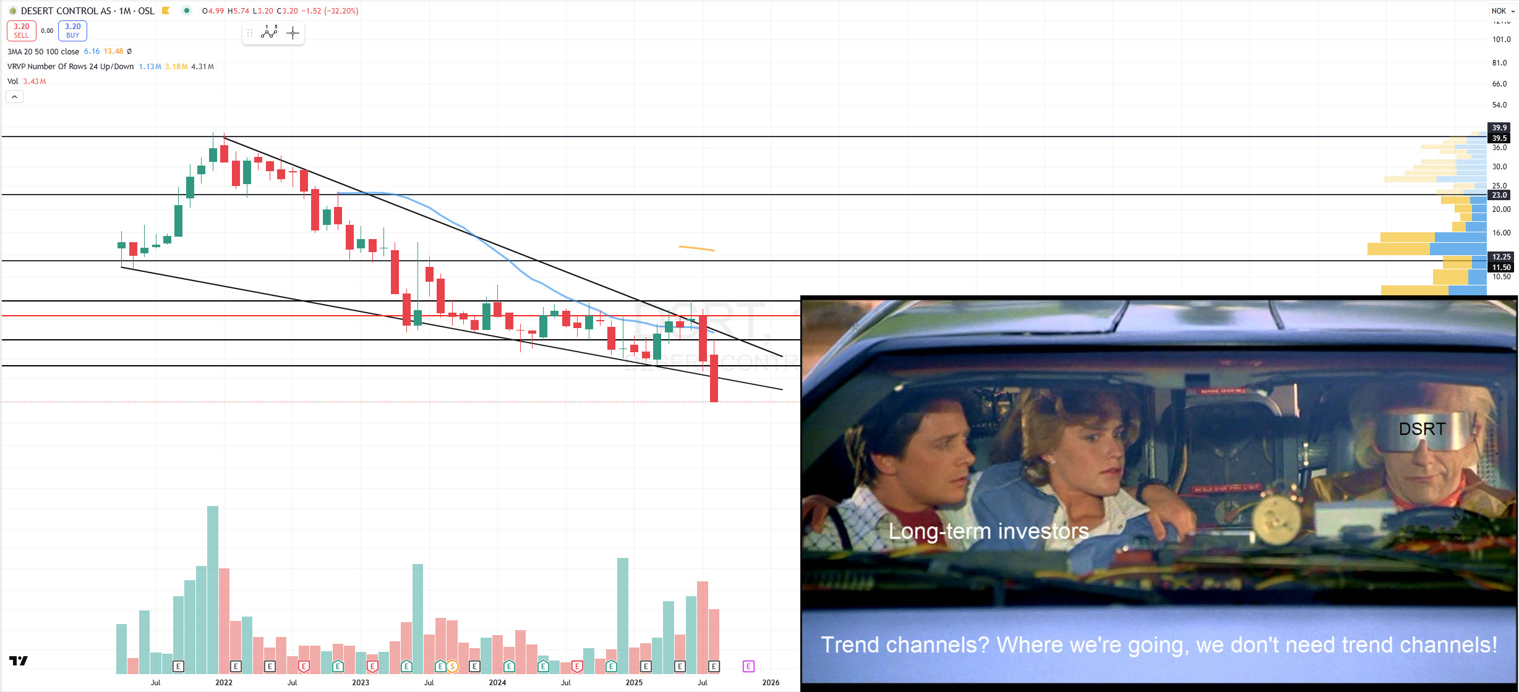Select the Vol indicator legend entry
The image size is (1519, 692).
pyautogui.click(x=13, y=81)
